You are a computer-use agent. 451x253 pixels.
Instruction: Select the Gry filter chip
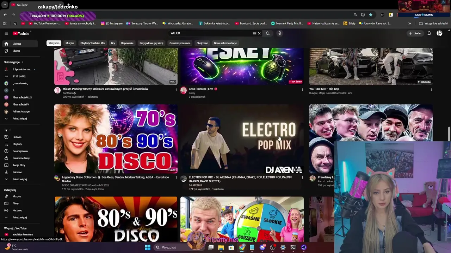point(113,43)
